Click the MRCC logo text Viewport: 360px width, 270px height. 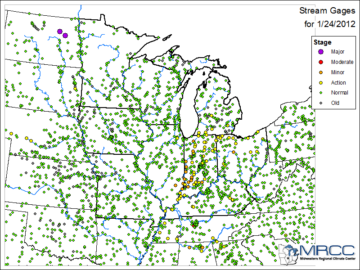coord(328,251)
